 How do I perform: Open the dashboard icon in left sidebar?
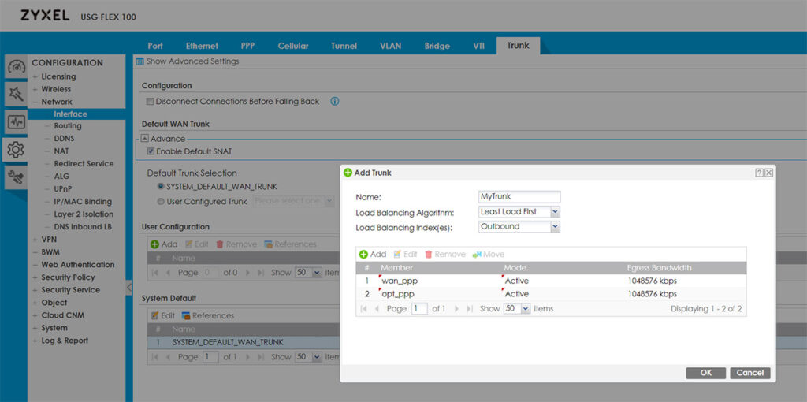16,68
